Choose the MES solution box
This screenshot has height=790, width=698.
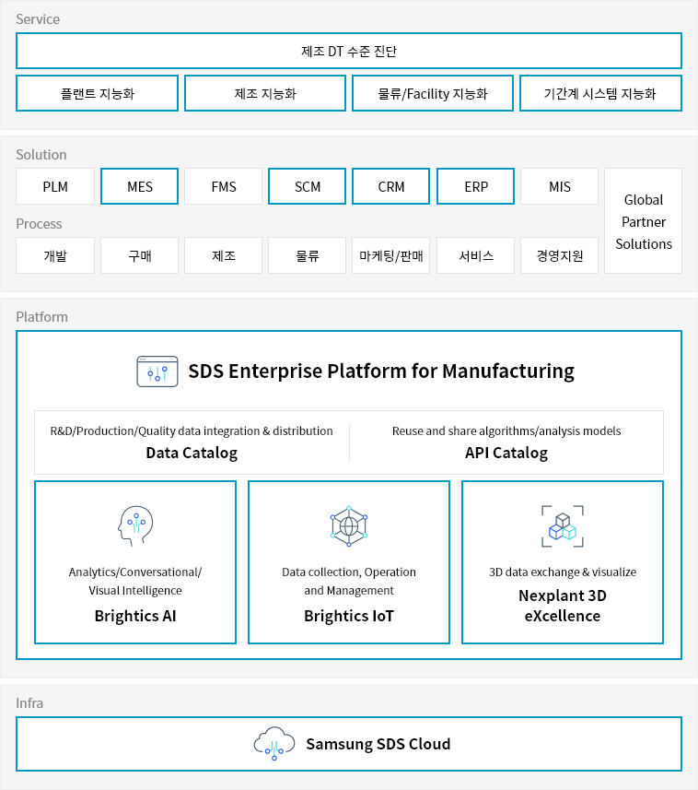(x=139, y=186)
